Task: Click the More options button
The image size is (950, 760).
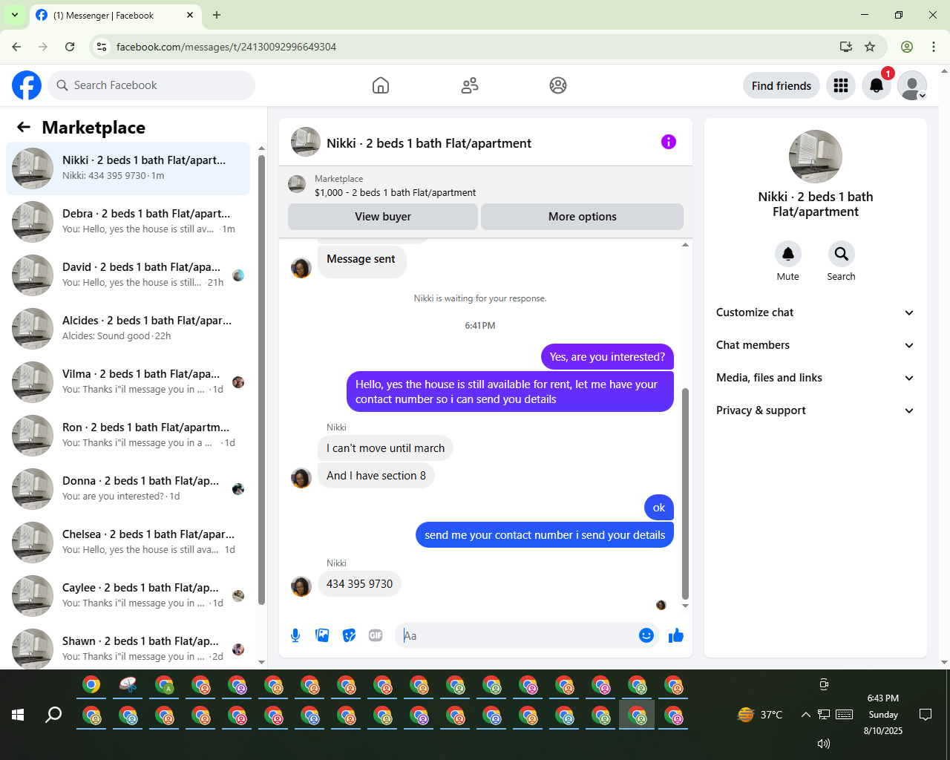Action: coord(583,217)
